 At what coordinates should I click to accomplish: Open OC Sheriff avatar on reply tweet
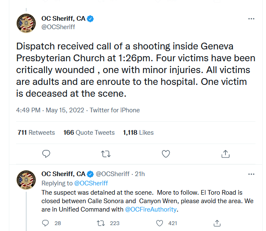(x=26, y=180)
